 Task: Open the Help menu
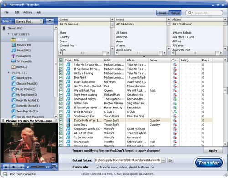(x=38, y=12)
